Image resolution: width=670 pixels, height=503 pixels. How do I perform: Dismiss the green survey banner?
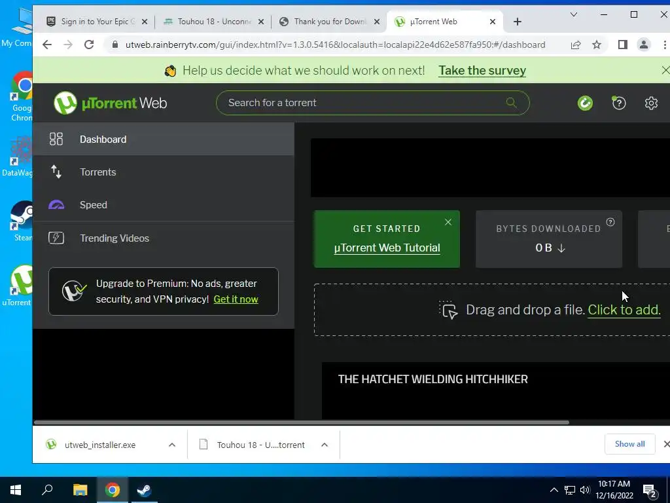[x=665, y=70]
